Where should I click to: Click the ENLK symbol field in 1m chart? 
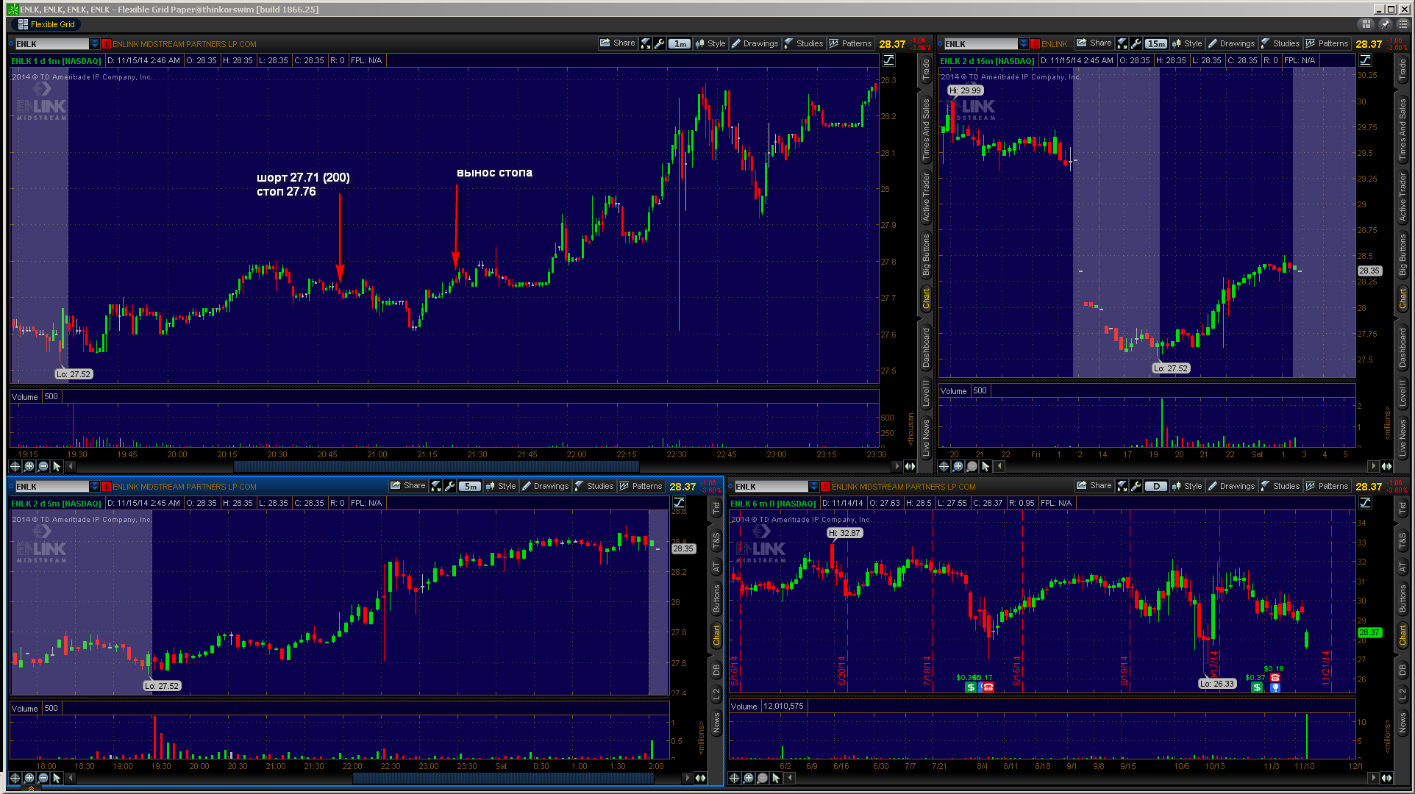click(51, 44)
